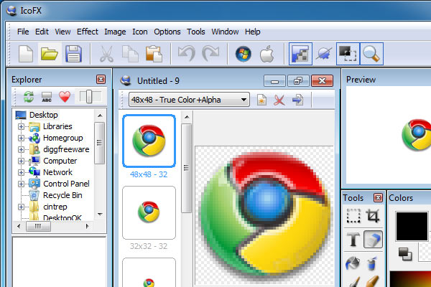Open the 48x48 True Color+Alpha dropdown
This screenshot has width=431, height=287.
189,100
